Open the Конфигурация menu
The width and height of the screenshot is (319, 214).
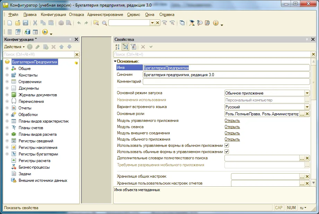tap(53, 15)
